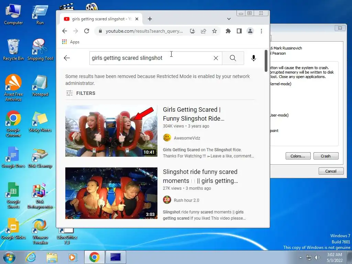Open the 10:41 Girls Getting Scared thumbnail

click(111, 131)
